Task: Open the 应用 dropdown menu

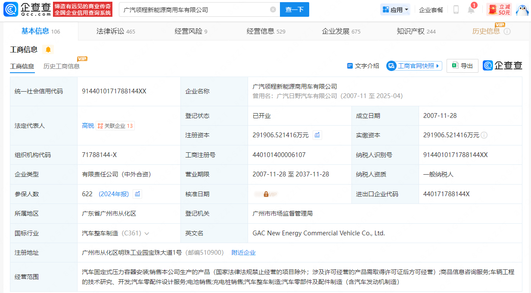Action: click(x=395, y=9)
